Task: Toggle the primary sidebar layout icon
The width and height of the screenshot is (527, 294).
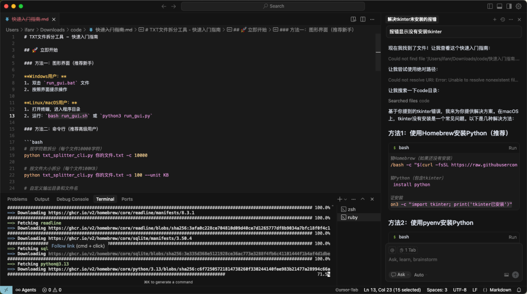Action: click(x=490, y=6)
